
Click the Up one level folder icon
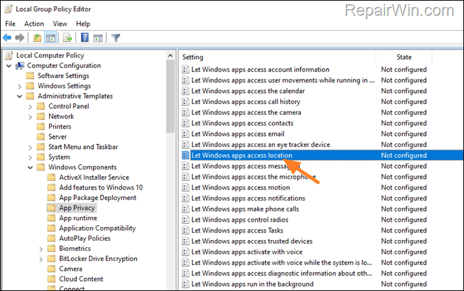tap(37, 38)
